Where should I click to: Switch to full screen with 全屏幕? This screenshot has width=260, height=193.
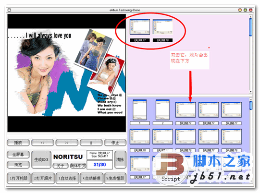[18, 155]
